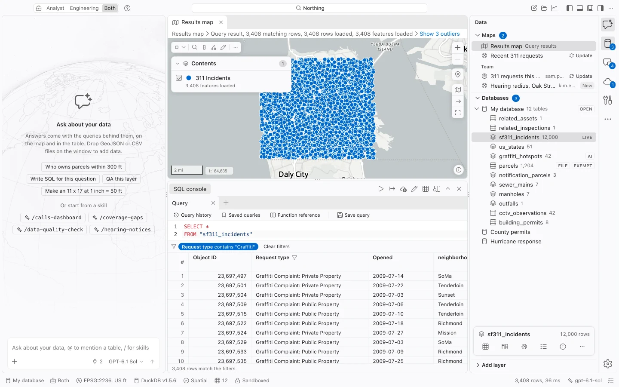Click the blue 311 Incidents layer color swatch
Screen dimensions: 619x387
(x=189, y=78)
